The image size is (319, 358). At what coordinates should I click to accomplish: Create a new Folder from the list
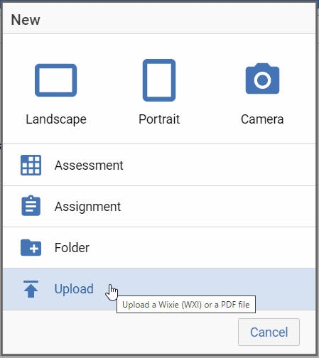159,247
